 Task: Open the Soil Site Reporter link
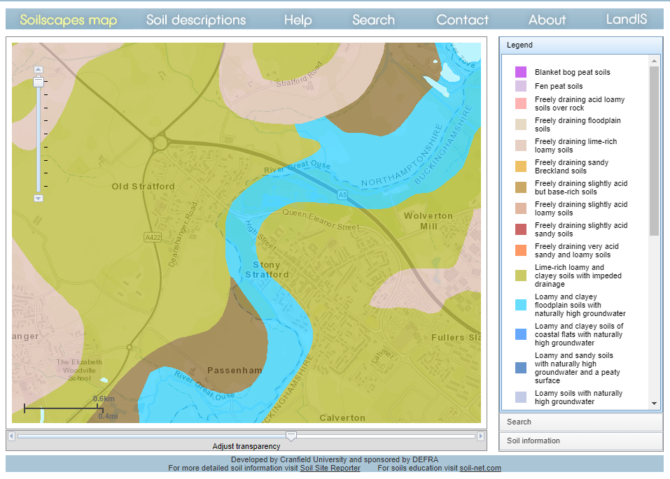pyautogui.click(x=330, y=469)
